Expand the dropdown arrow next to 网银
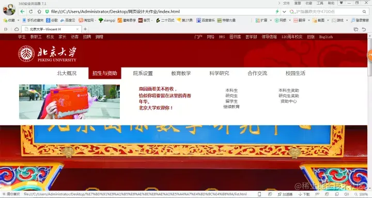This screenshot has width=372, height=198. pyautogui.click(x=290, y=21)
